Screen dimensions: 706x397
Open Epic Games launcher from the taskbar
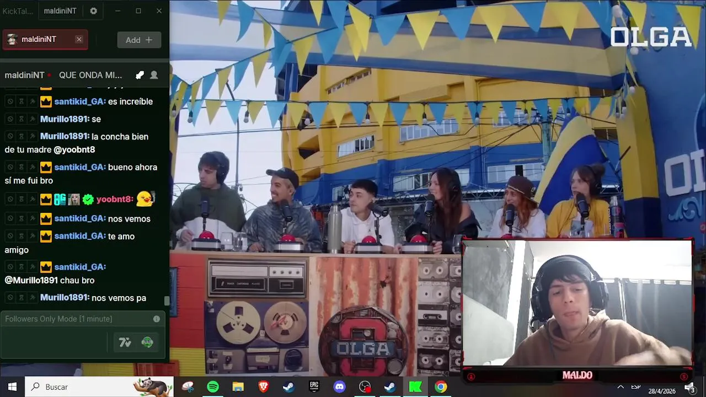point(314,387)
